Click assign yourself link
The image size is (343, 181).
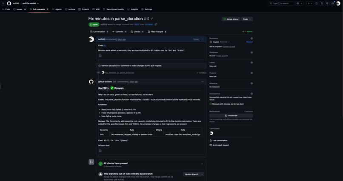click(222, 56)
